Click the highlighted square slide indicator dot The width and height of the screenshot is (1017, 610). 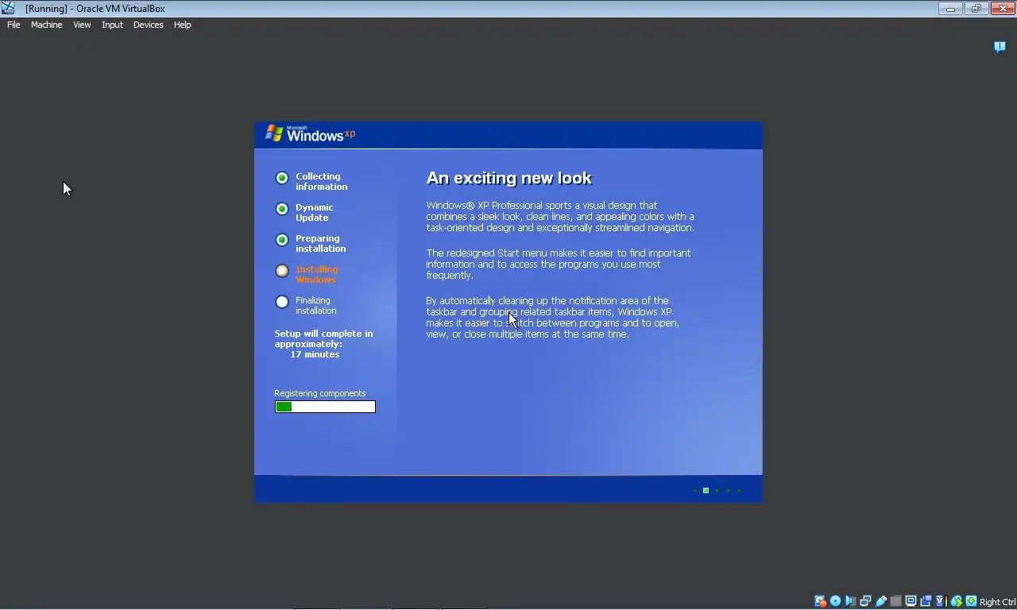706,491
